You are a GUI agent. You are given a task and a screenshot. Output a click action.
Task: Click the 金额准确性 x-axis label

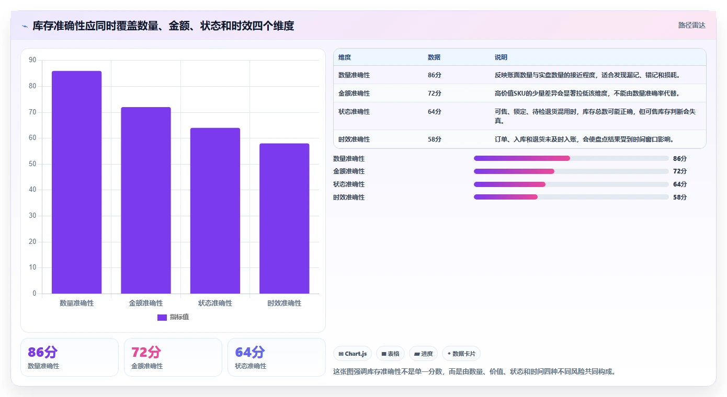(x=146, y=303)
